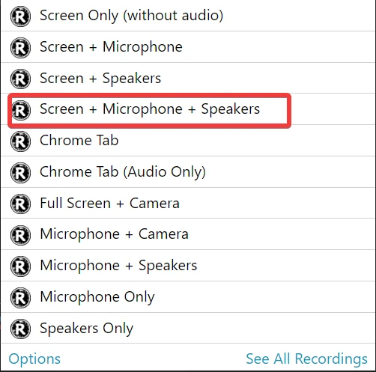Choose Chrome Tab (Audio Only) mode
Viewport: 376px width, 372px height.
188,172
